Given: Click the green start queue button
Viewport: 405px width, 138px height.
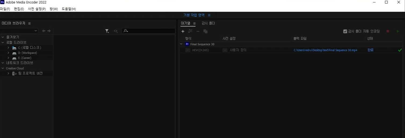Looking at the screenshot, I should [398, 31].
